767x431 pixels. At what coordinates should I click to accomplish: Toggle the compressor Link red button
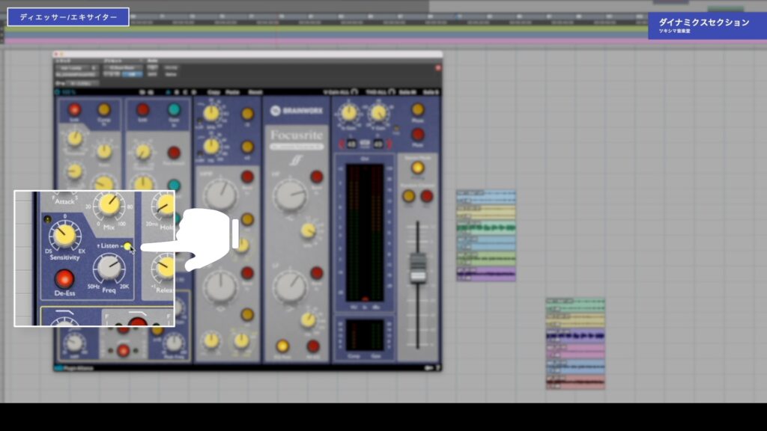point(74,110)
